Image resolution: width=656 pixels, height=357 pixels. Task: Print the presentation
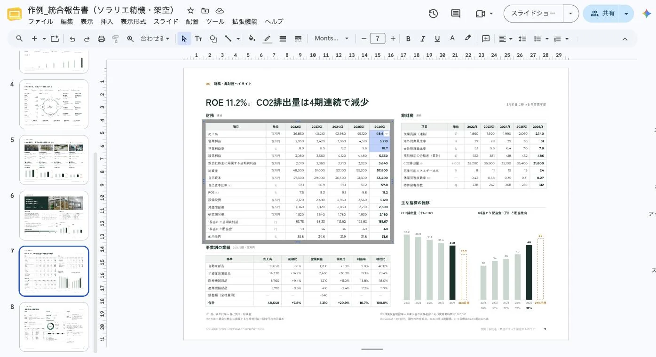101,39
